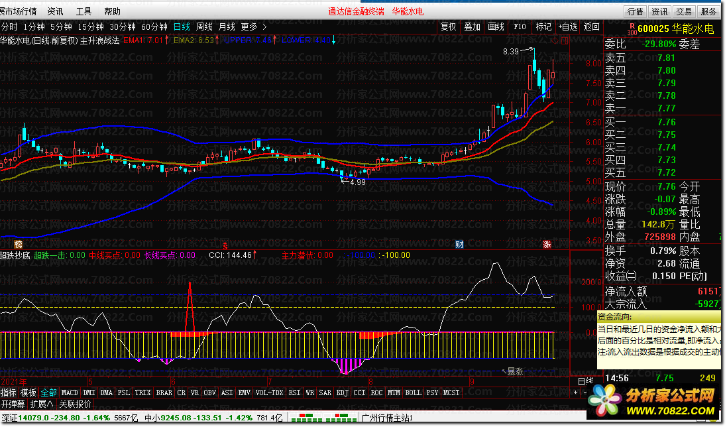Viewport: 727px width, 427px height.
Task: Select the 模板 template tab
Action: pyautogui.click(x=28, y=393)
